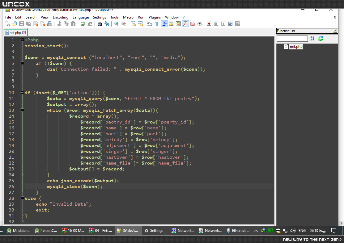This screenshot has width=344, height=243.
Task: Toggle word wrap toolbar button
Action: click(150, 24)
